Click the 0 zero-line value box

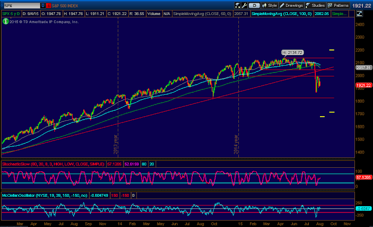[133, 196]
